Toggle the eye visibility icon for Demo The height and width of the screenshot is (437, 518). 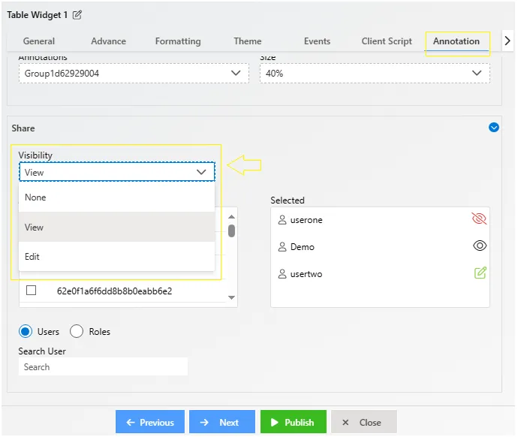(x=480, y=246)
